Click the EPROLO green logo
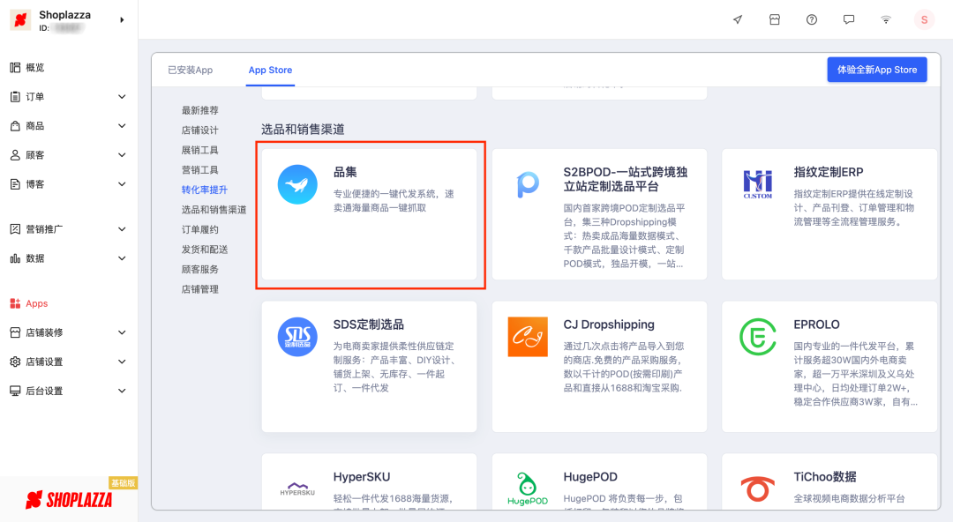Screen dimensions: 953x522 coord(757,337)
